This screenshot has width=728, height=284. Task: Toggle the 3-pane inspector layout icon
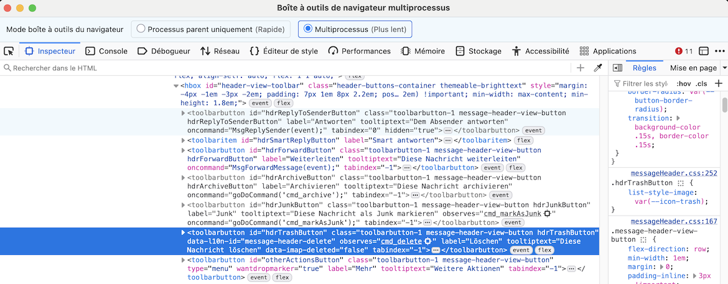click(x=618, y=68)
